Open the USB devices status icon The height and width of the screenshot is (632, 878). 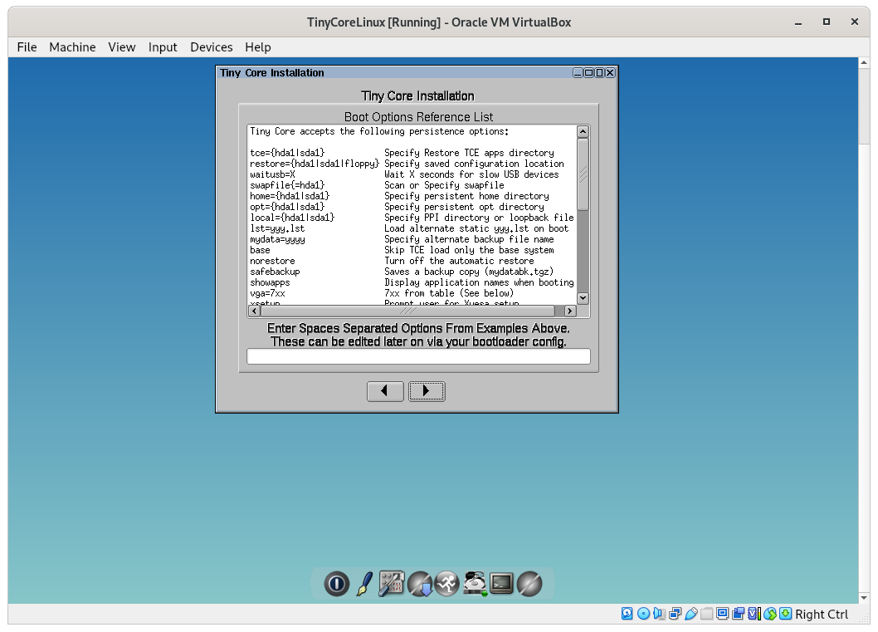(x=691, y=614)
